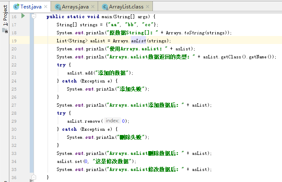Image resolution: width=282 pixels, height=182 pixels.
Task: Click 'public static void' on line 16
Action: click(73, 17)
